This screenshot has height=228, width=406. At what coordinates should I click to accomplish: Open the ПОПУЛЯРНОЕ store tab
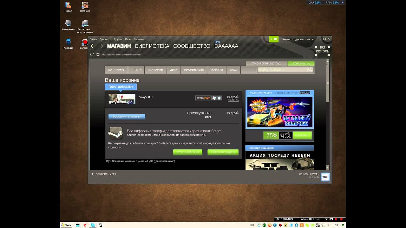tap(116, 70)
